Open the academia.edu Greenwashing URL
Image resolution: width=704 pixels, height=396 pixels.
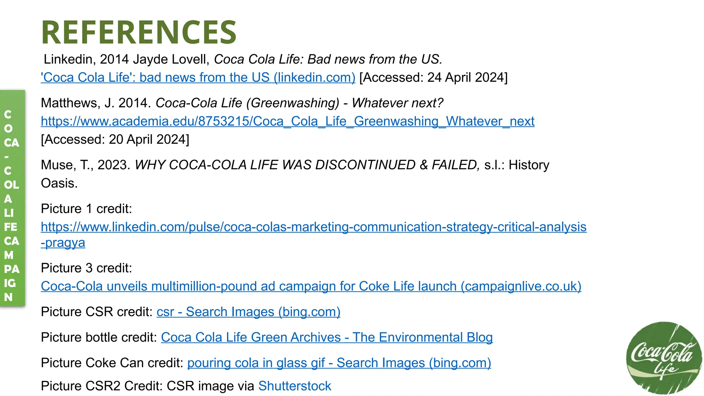[x=287, y=121]
